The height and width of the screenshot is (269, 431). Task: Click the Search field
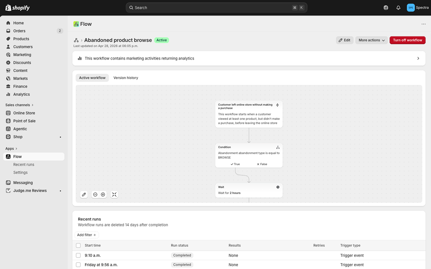[216, 8]
